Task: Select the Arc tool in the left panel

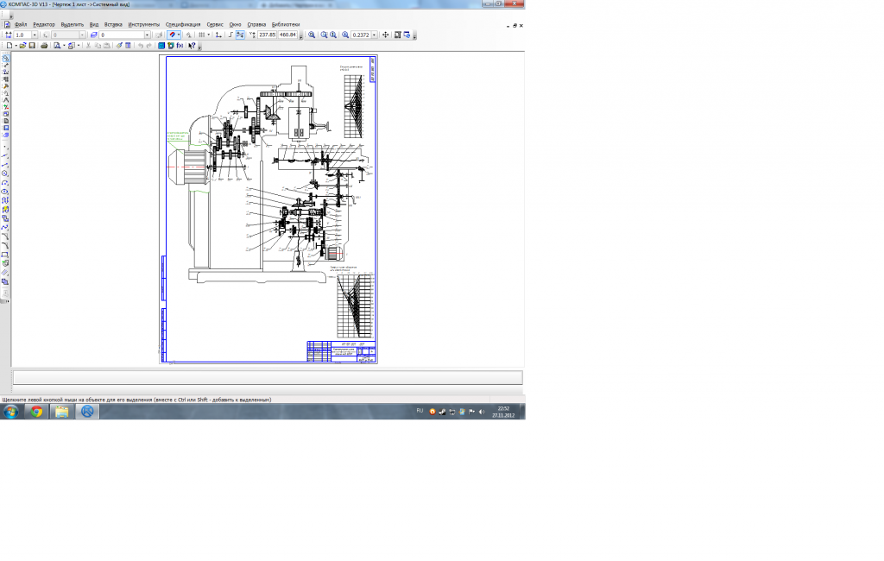Action: pos(5,183)
